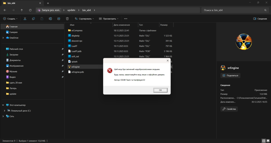
Task: Expand the chevron after bin_x64 breadcrumb
Action: coord(94,10)
